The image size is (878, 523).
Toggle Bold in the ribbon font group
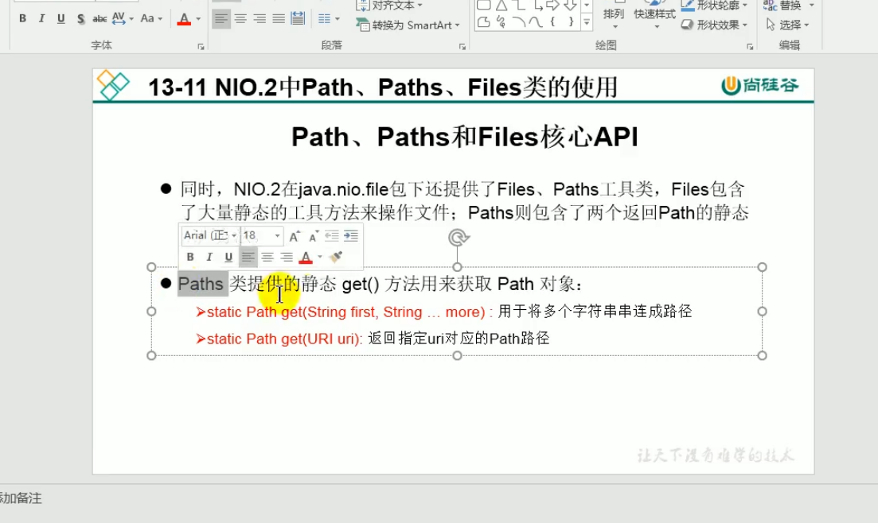22,18
